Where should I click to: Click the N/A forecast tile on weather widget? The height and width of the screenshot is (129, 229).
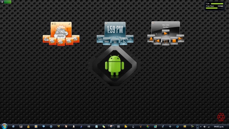[x=46, y=39]
